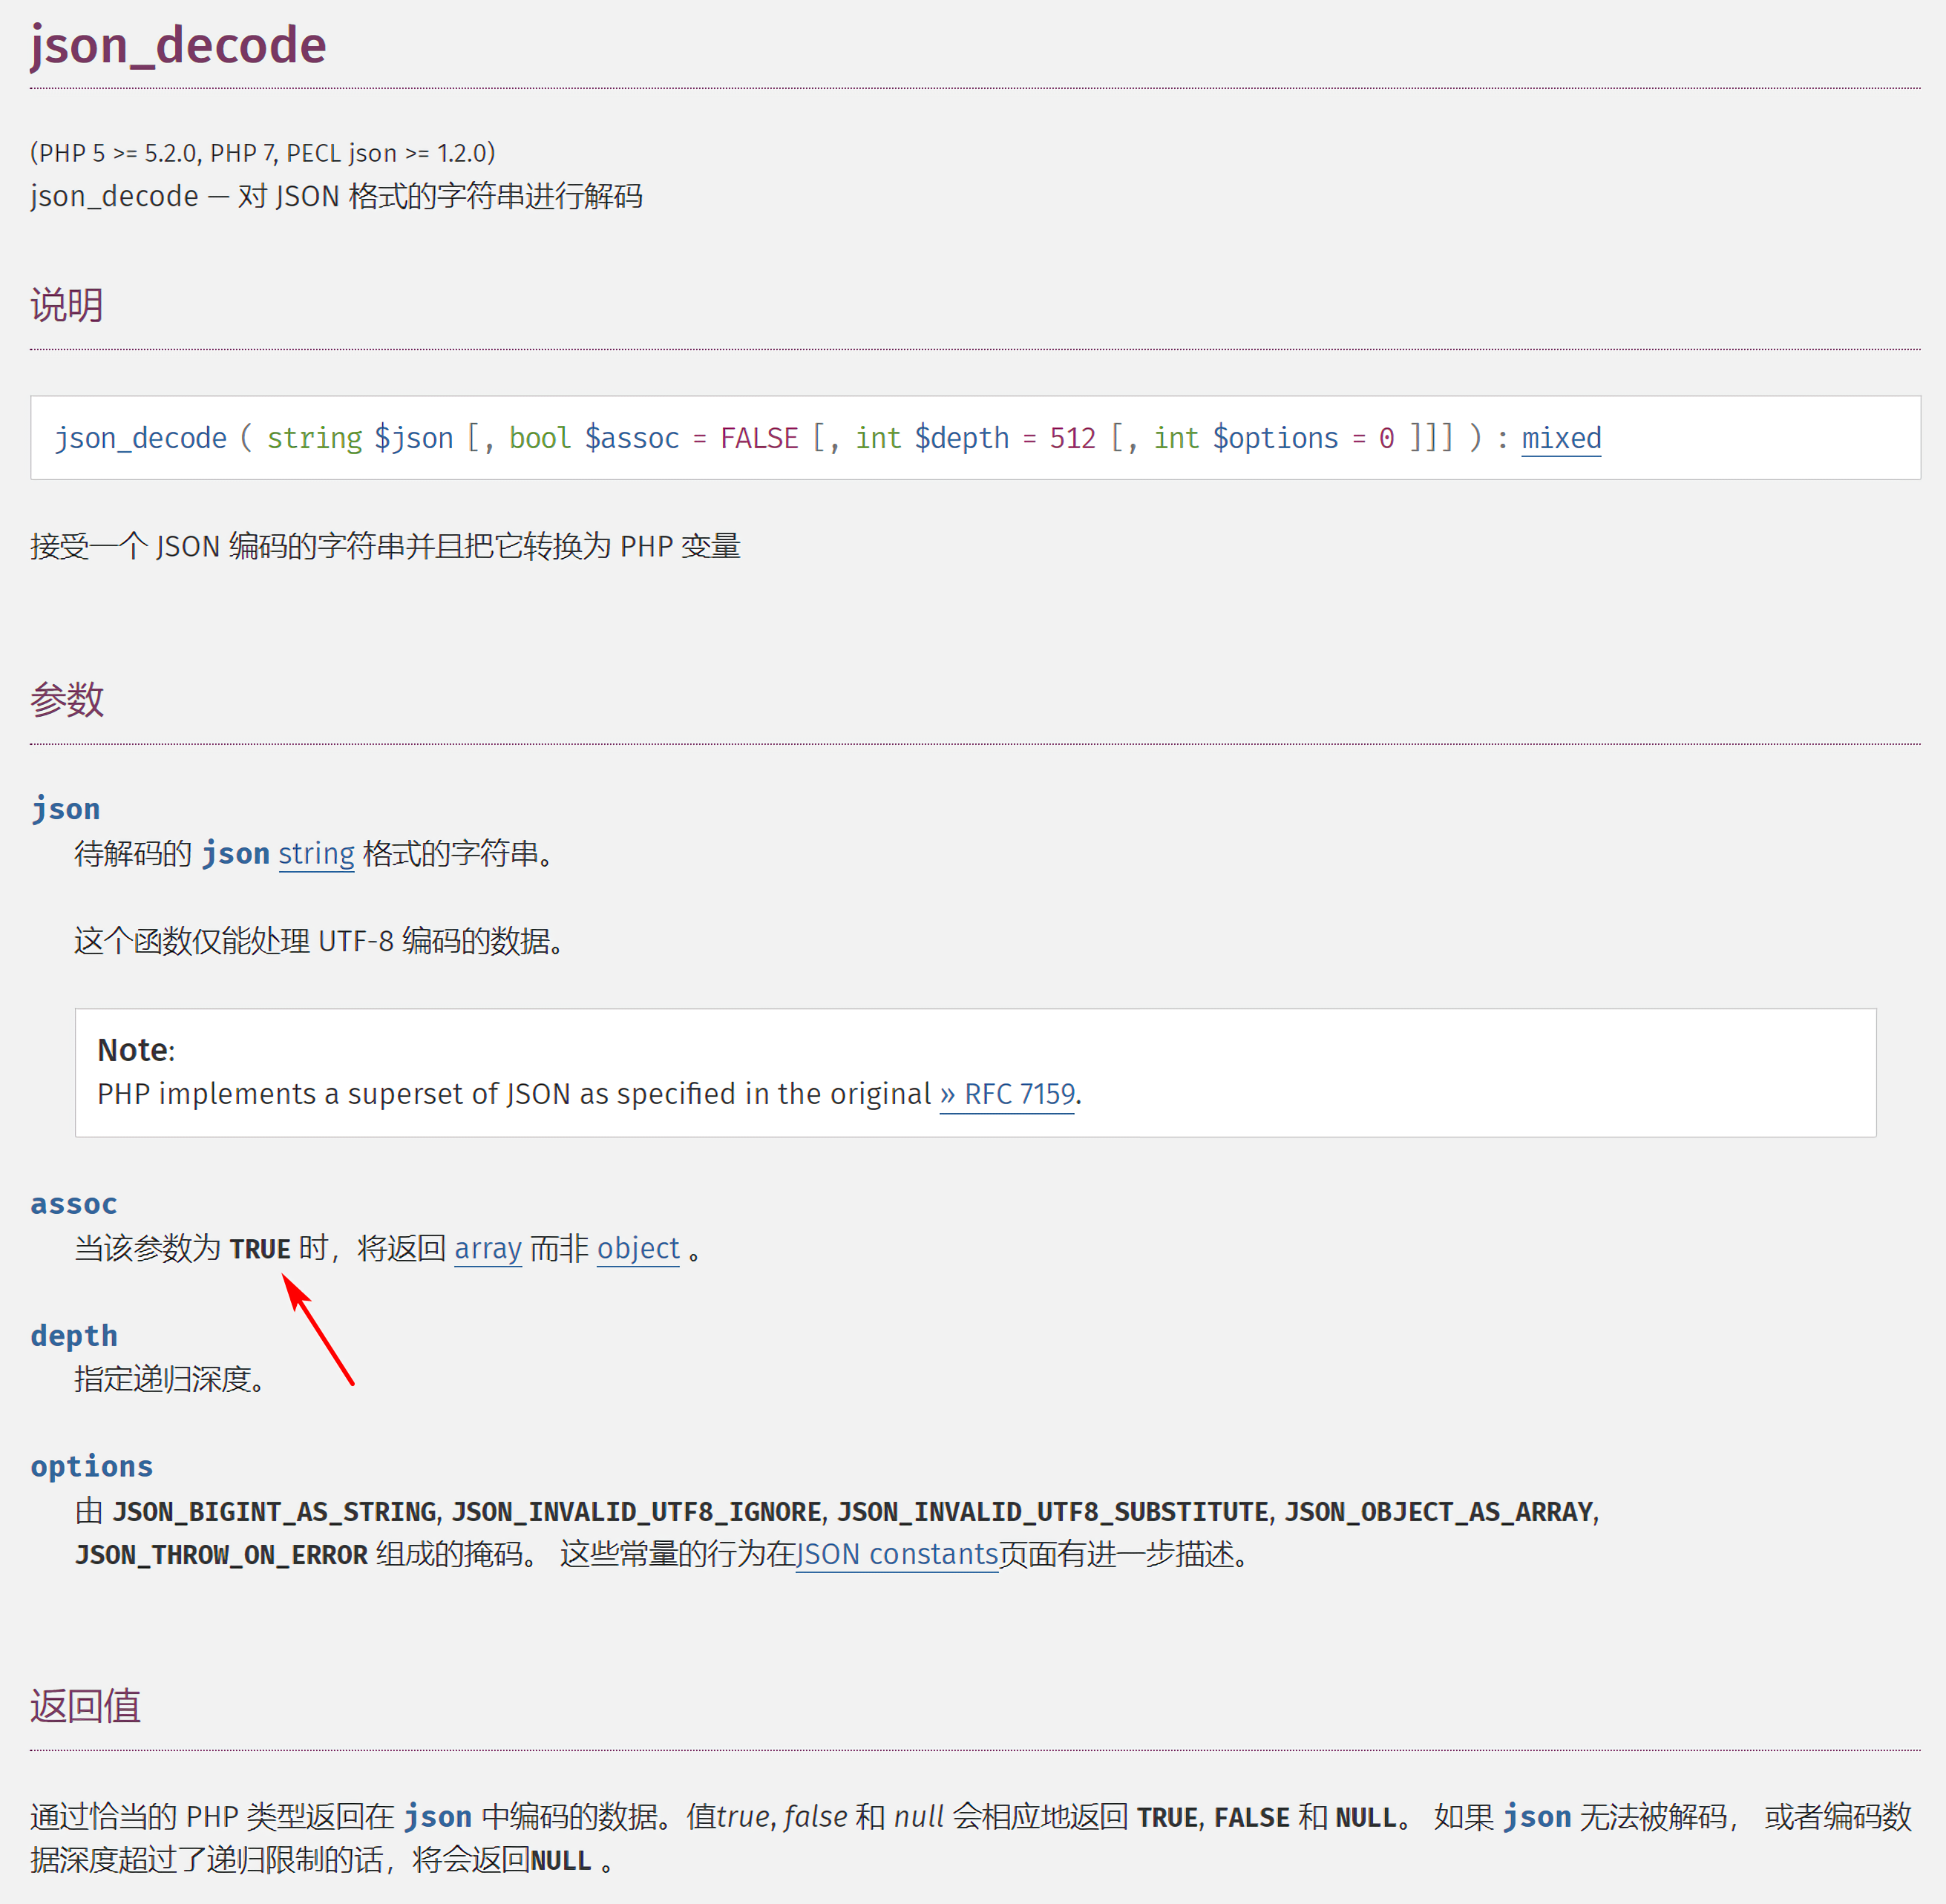This screenshot has height=1904, width=1946.
Task: Click the UTF-8 encoding note sentence
Action: [319, 941]
